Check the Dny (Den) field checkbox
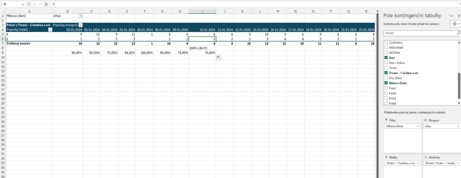Viewport: 461px width, 178px height. [x=386, y=78]
